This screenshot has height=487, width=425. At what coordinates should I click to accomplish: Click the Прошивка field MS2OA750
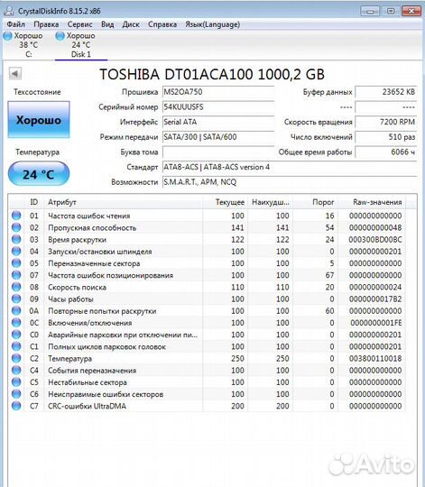218,92
